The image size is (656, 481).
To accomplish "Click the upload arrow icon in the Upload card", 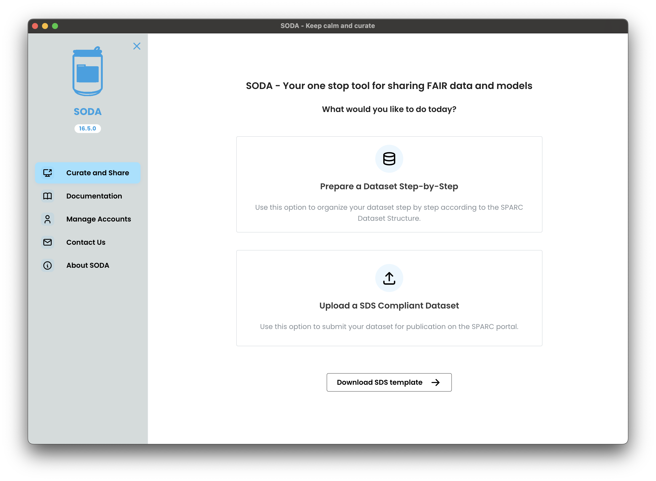I will point(389,278).
